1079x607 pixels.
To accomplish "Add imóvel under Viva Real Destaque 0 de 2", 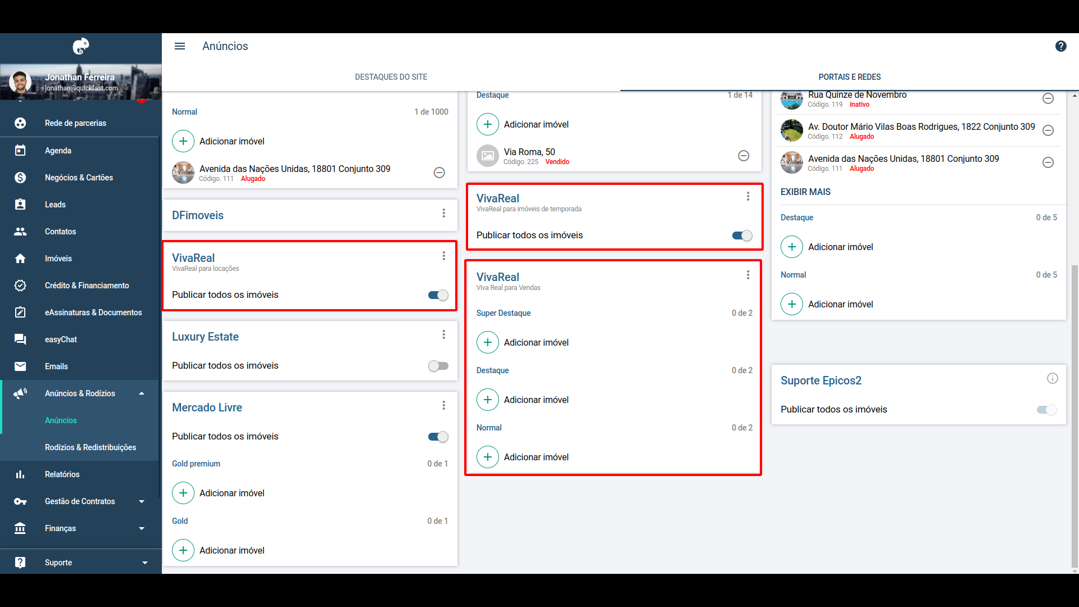I will tap(488, 400).
